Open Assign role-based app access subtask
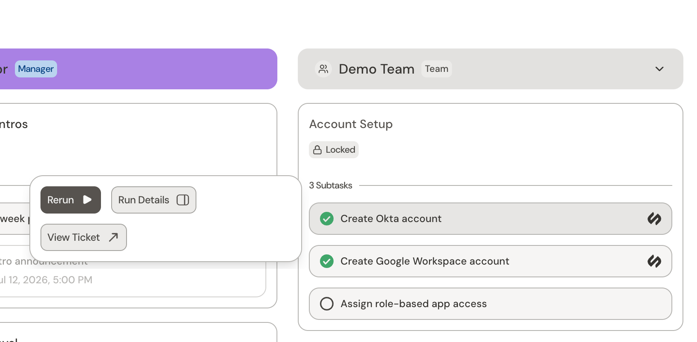The height and width of the screenshot is (342, 697). tap(490, 304)
